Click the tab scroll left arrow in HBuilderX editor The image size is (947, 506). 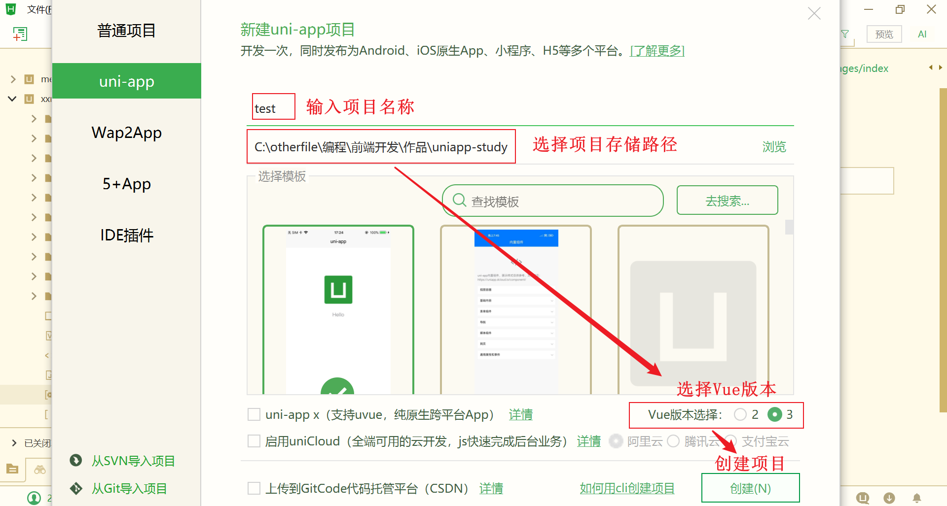point(931,67)
